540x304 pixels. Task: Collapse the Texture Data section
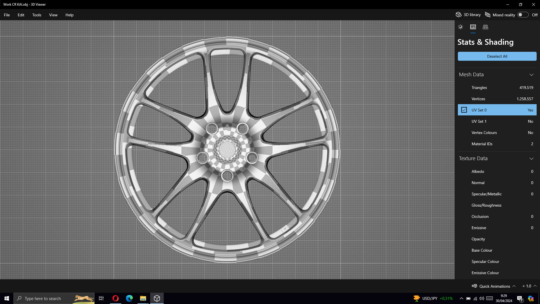[531, 158]
